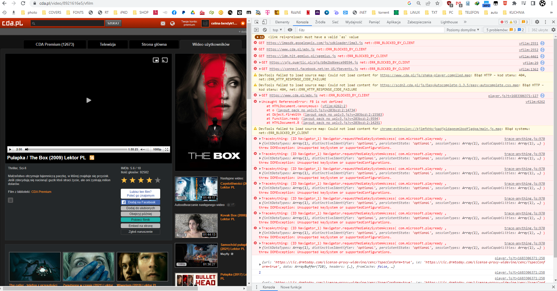Show more bookmarks with the overflow chevron

coord(551,13)
